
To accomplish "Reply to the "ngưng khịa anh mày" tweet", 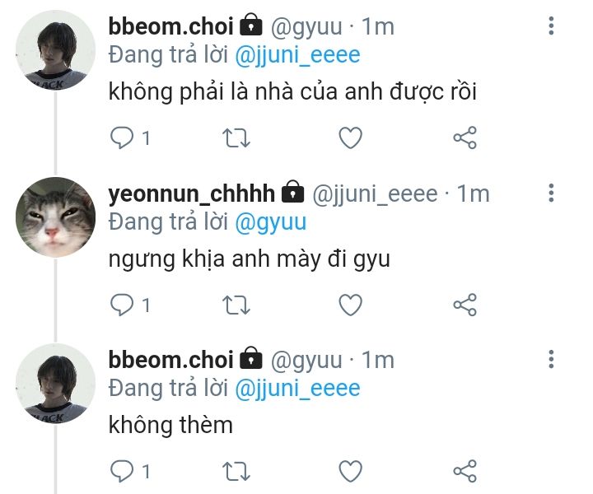I will click(122, 305).
